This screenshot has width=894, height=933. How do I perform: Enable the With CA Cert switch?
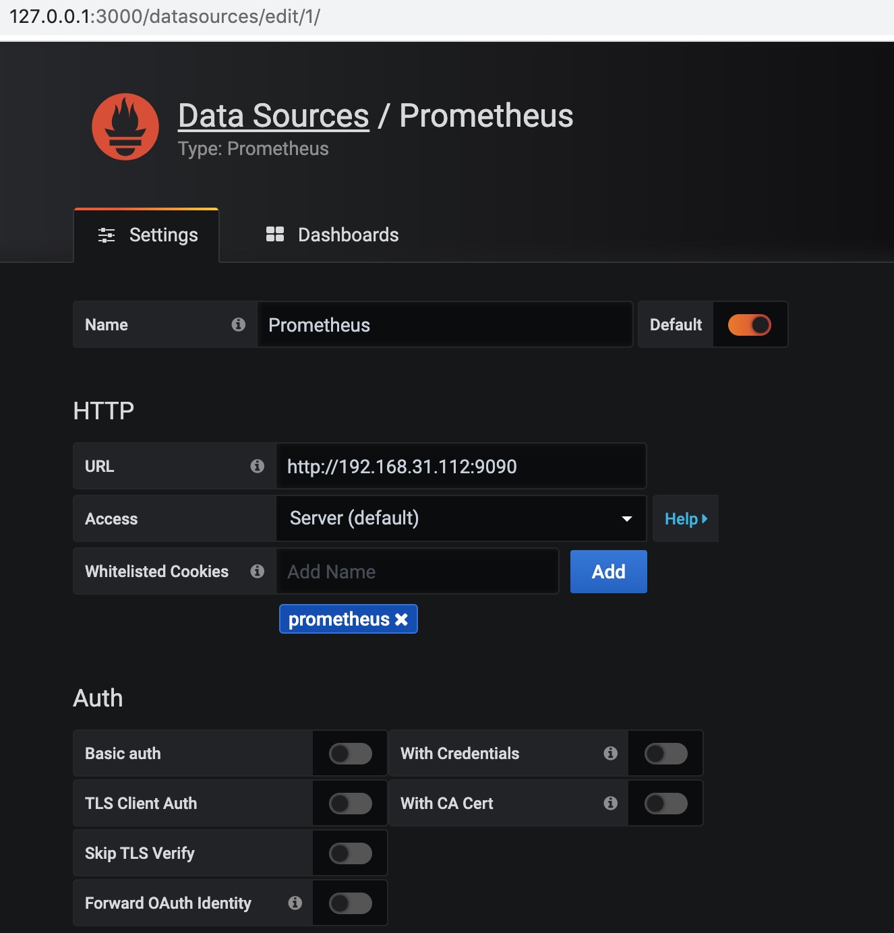click(666, 804)
